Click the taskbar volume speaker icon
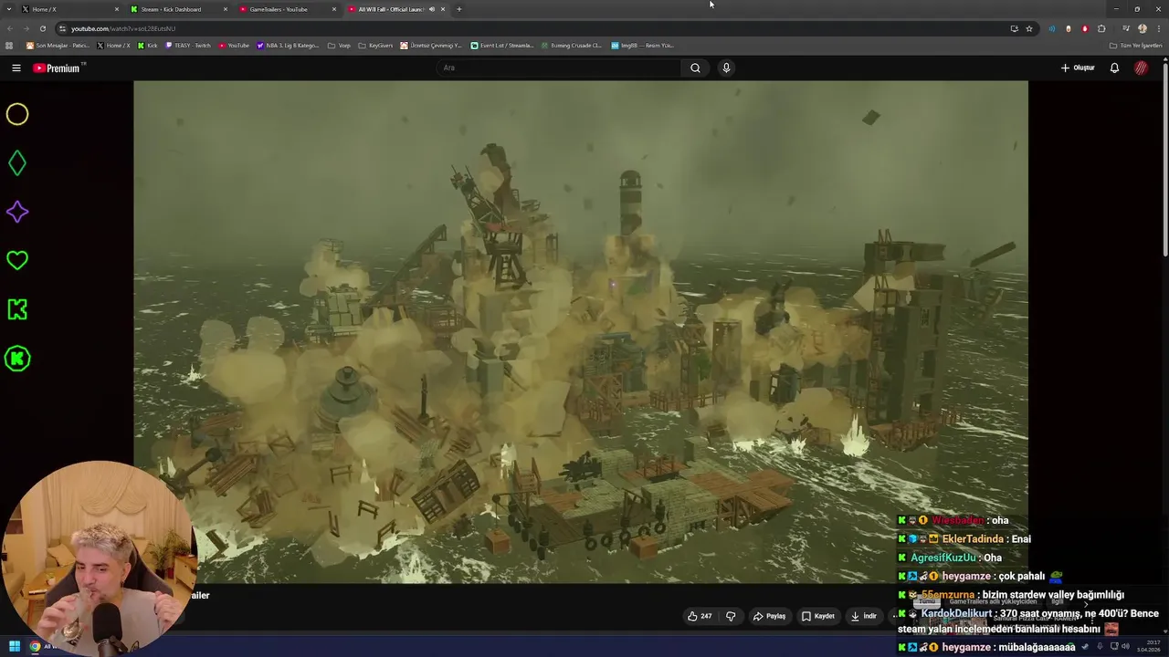1169x657 pixels. coord(1125,647)
